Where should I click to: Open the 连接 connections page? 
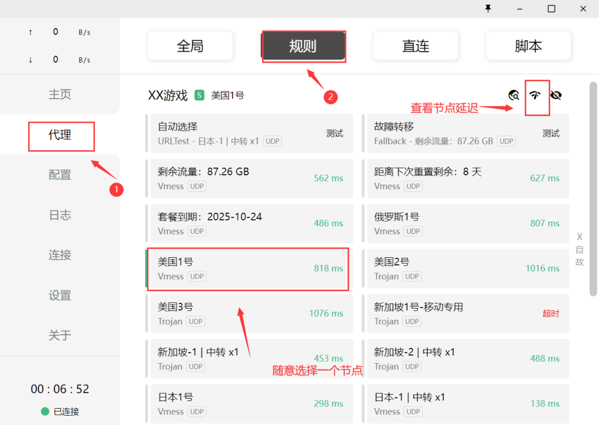pyautogui.click(x=60, y=255)
